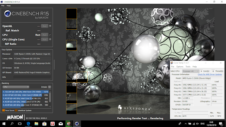This screenshot has height=127, width=226.
Task: Select the Core i7-3720QM ranking row
Action: point(25,105)
